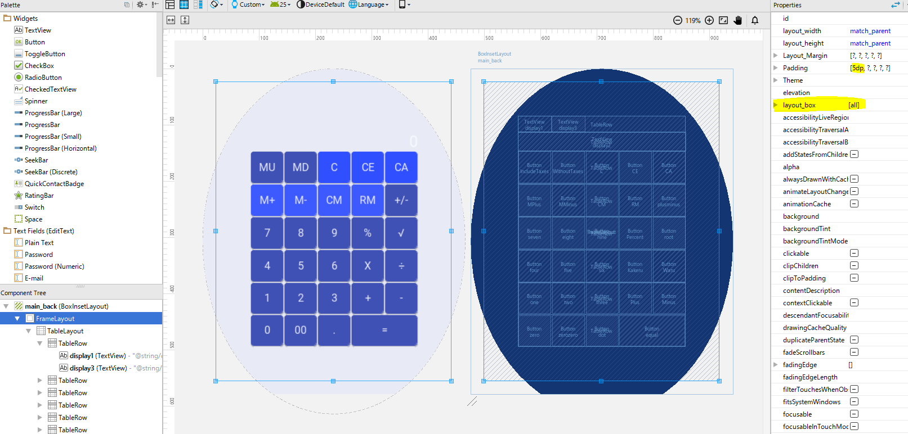
Task: Click the zoom to fit screen icon
Action: tap(723, 20)
